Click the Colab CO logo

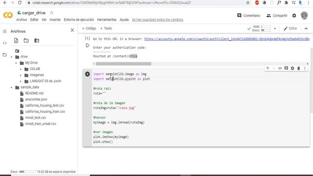point(8,15)
